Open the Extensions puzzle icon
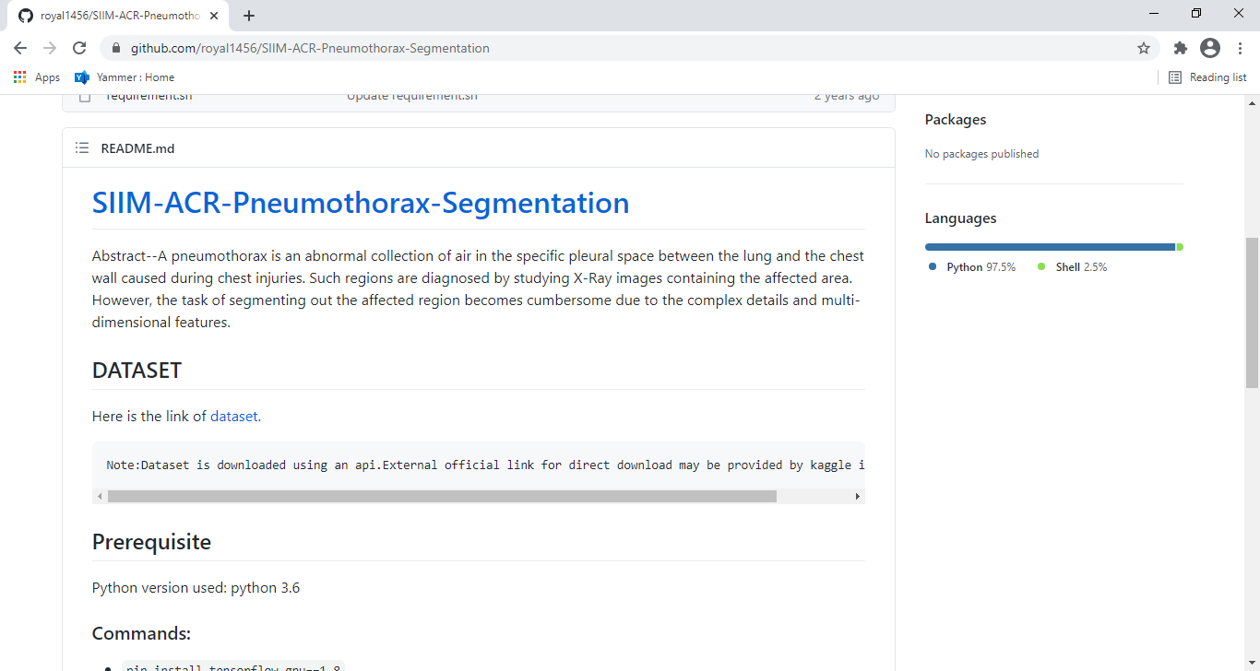This screenshot has height=671, width=1260. pyautogui.click(x=1180, y=48)
